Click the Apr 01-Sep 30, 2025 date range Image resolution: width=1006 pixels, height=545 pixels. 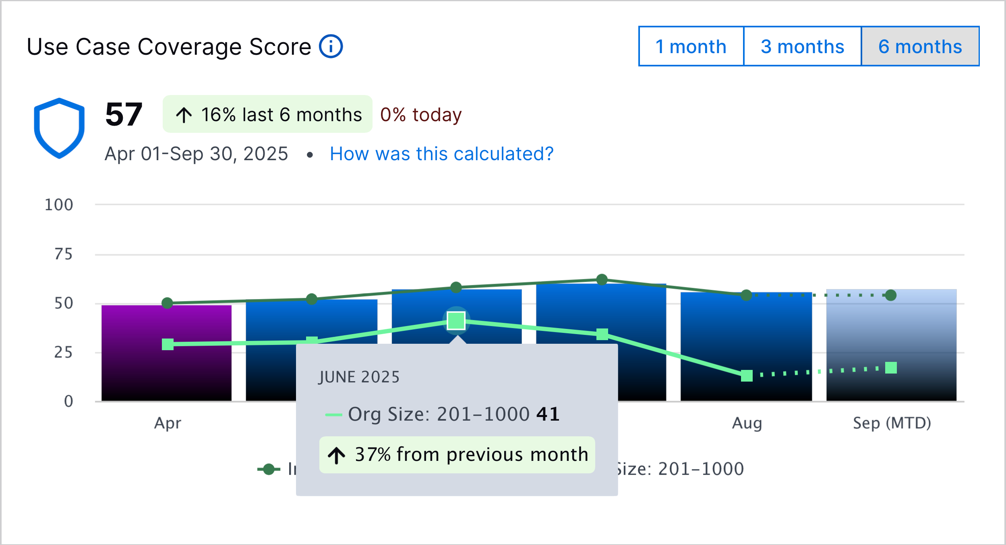pos(196,154)
